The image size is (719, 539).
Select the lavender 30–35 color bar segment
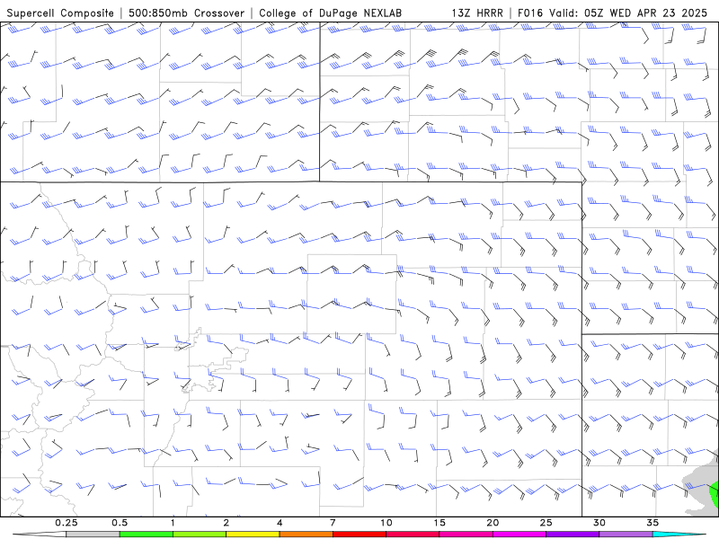pyautogui.click(x=626, y=535)
